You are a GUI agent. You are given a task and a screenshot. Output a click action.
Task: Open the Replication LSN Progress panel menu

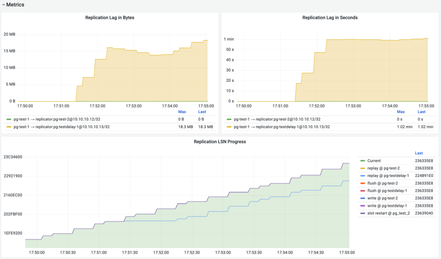pos(220,142)
